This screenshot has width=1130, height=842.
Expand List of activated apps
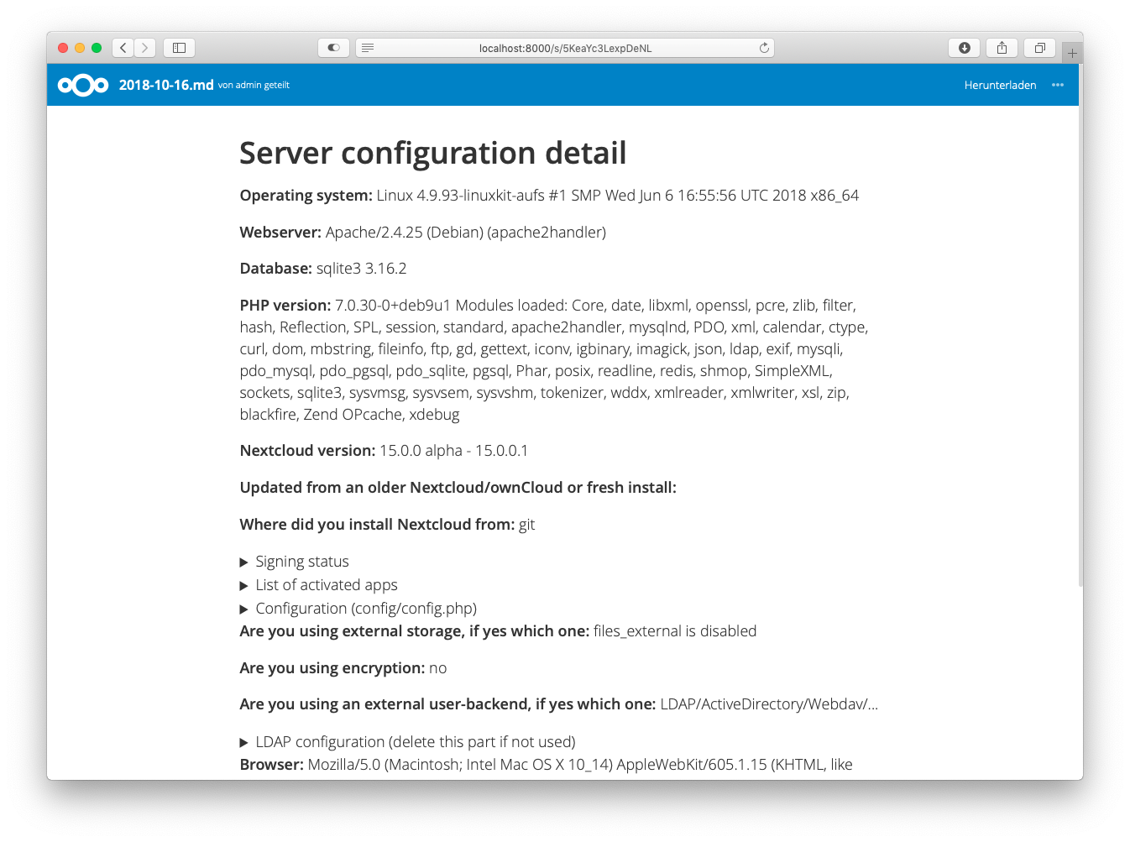(x=319, y=585)
